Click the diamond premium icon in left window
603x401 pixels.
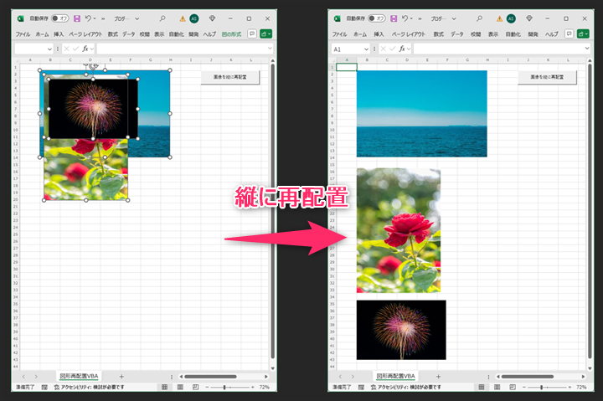coord(211,18)
